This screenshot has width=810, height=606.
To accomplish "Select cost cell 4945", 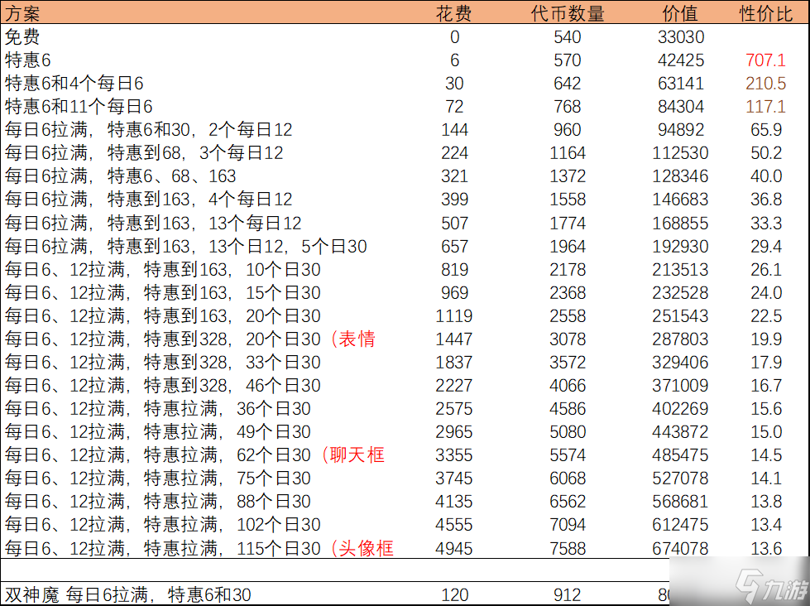I will coord(454,548).
